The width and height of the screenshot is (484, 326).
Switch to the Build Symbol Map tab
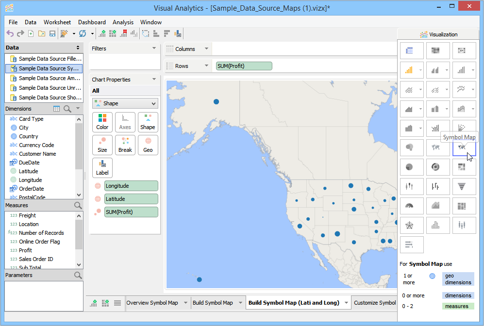point(213,303)
